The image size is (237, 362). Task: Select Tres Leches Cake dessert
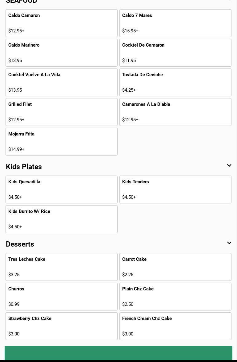click(x=62, y=267)
